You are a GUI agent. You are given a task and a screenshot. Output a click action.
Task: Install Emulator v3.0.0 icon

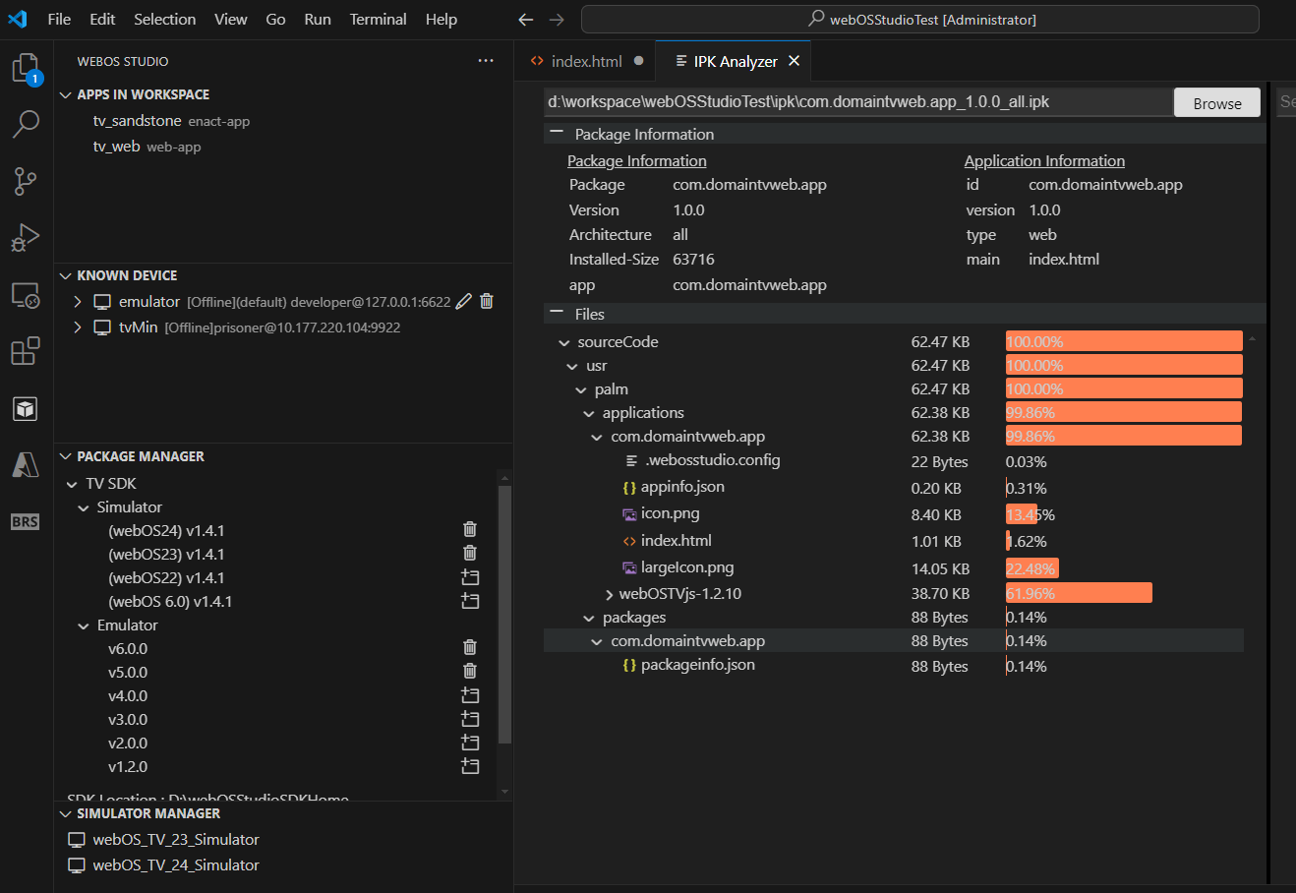(x=470, y=719)
